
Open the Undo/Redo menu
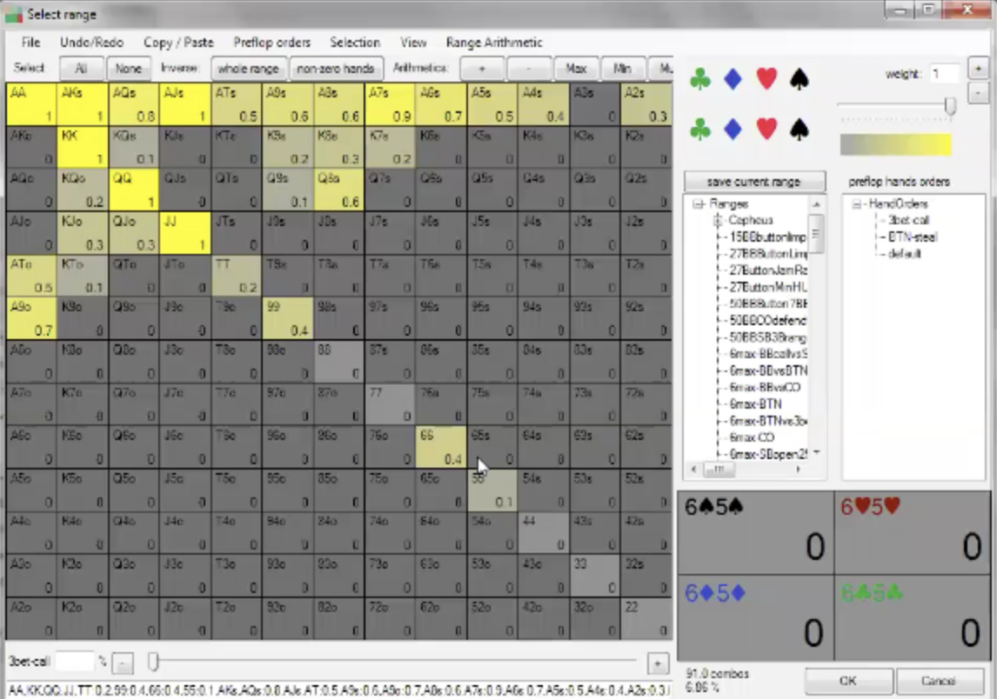91,43
